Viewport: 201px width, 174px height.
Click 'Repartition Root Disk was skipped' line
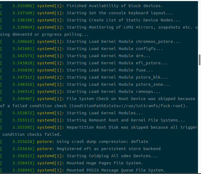99,131
